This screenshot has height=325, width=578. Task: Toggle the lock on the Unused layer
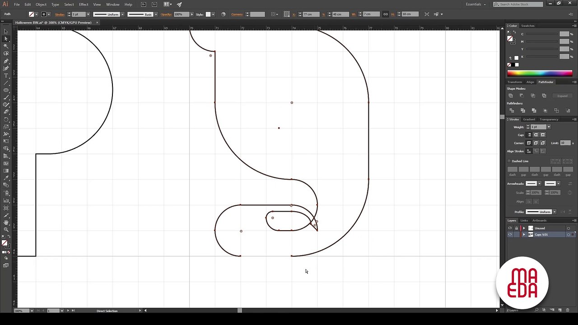[516, 228]
